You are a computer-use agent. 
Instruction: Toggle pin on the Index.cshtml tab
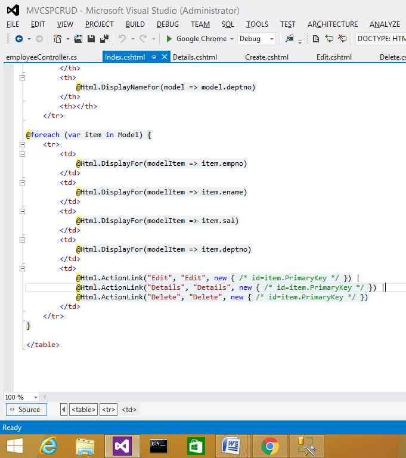point(153,57)
